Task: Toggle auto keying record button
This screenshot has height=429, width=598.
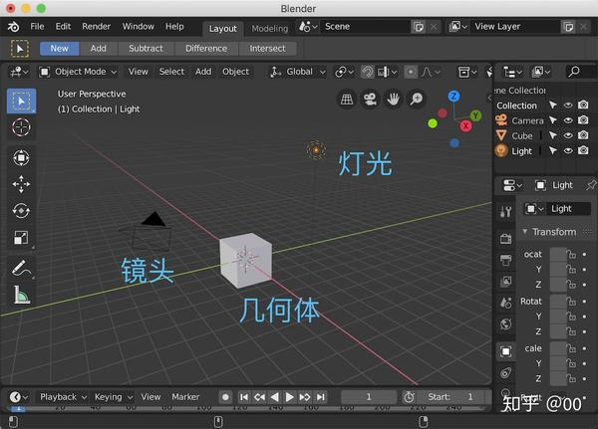Action: coord(225,397)
